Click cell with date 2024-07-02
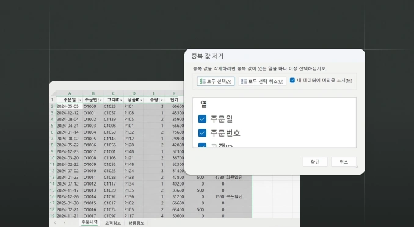The height and width of the screenshot is (227, 414). 70,171
